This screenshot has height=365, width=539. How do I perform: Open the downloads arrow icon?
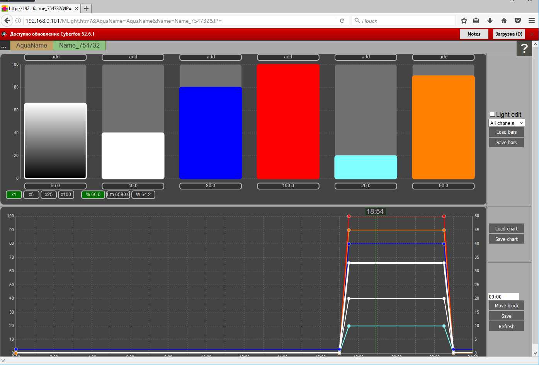click(x=490, y=21)
